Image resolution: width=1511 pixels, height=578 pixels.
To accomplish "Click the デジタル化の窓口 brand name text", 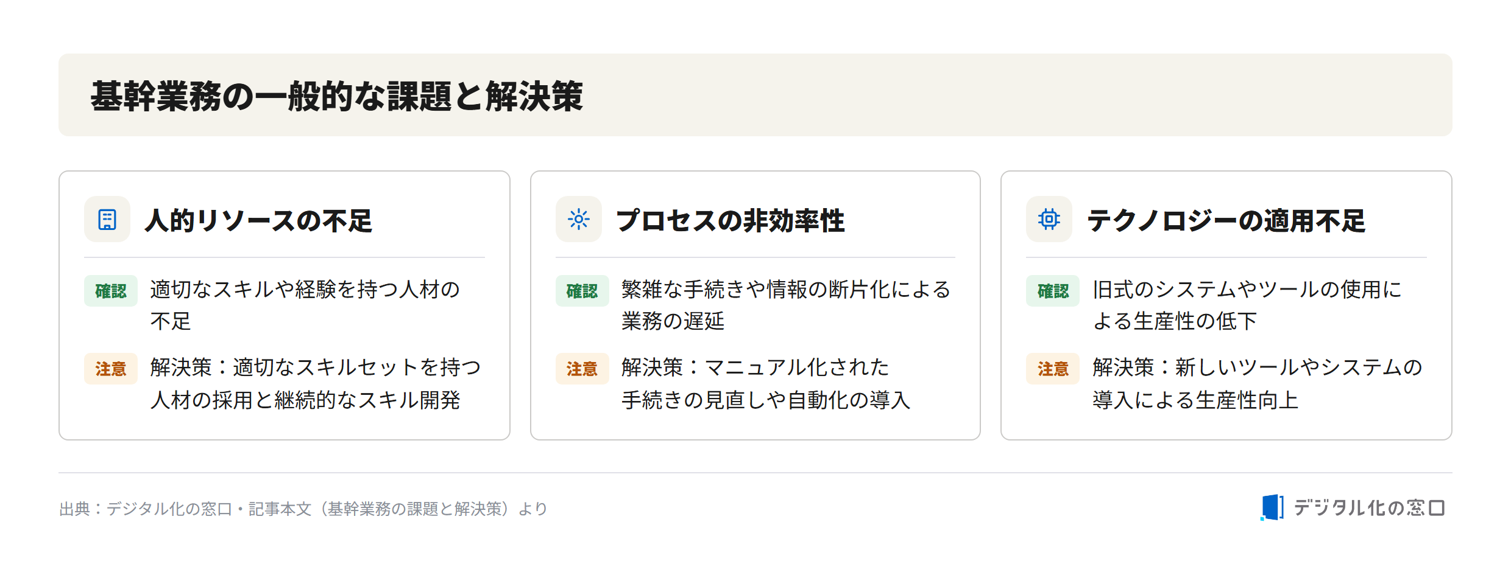I will pyautogui.click(x=1369, y=507).
